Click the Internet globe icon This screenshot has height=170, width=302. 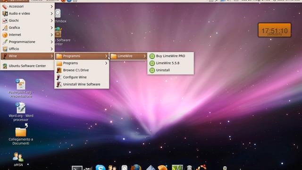(5, 34)
